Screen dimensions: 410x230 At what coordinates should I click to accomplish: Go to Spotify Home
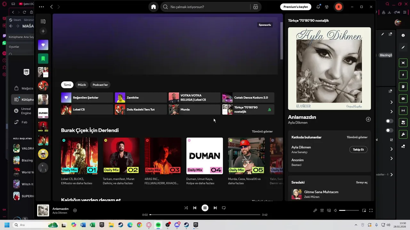pos(153,7)
